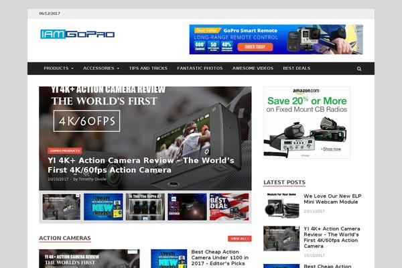Select the Best Deal flag thumbnail

coord(229,207)
